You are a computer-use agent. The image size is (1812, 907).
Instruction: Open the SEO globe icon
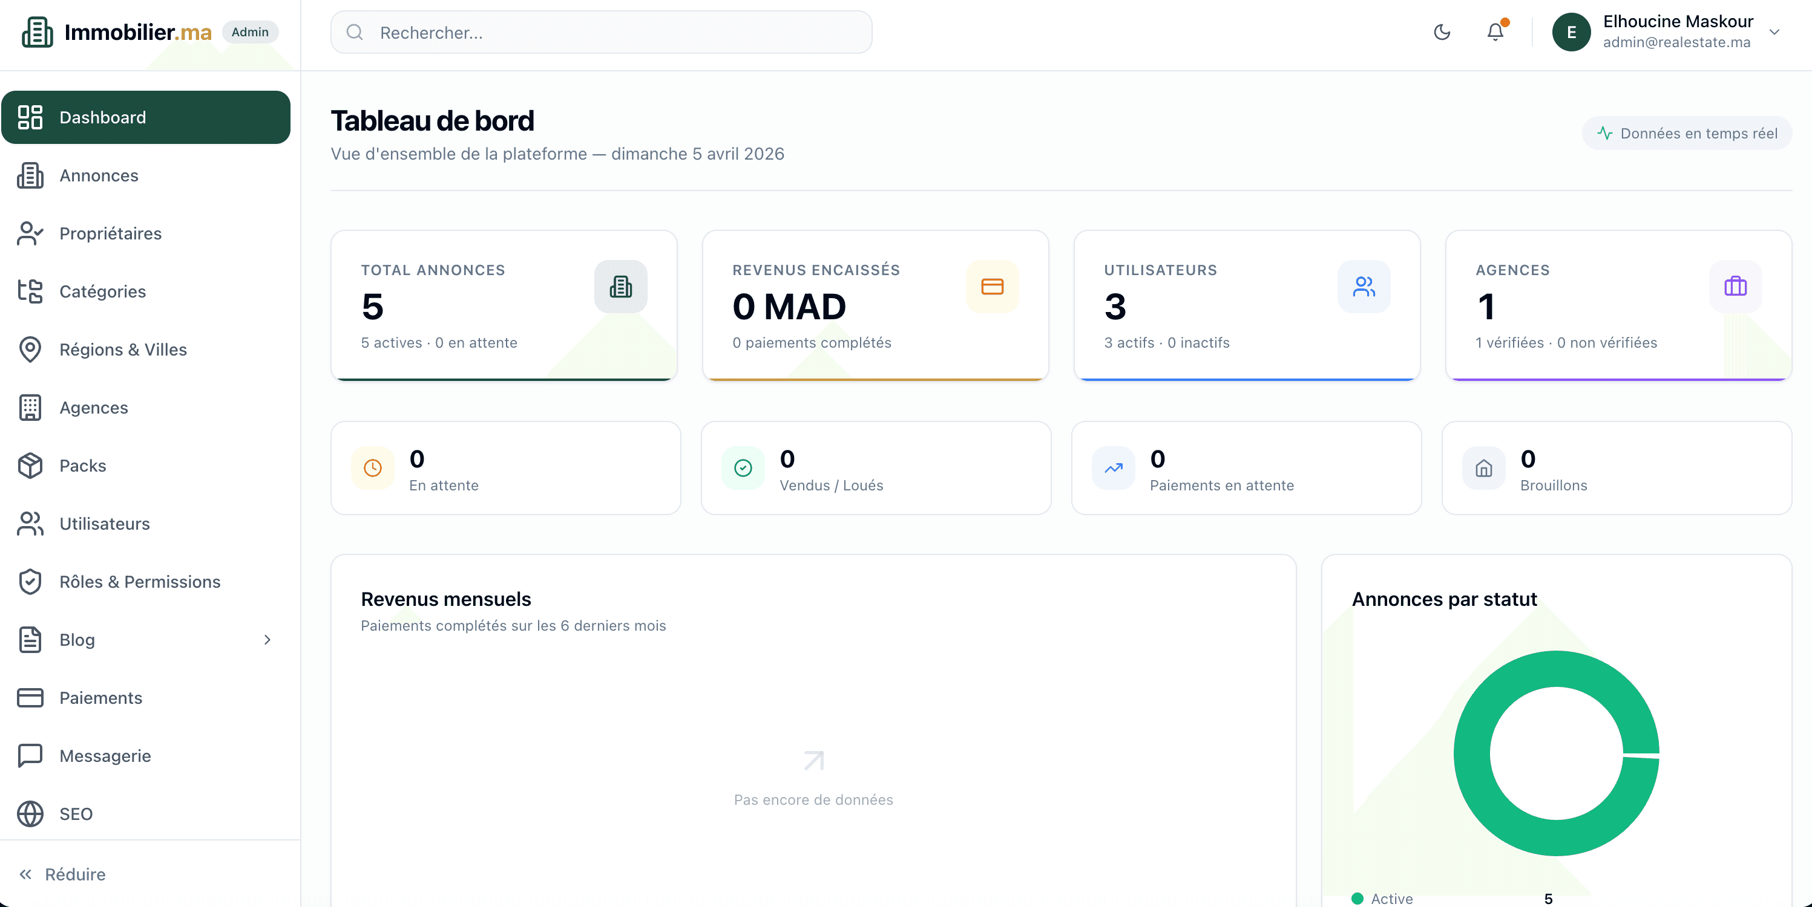tap(30, 814)
